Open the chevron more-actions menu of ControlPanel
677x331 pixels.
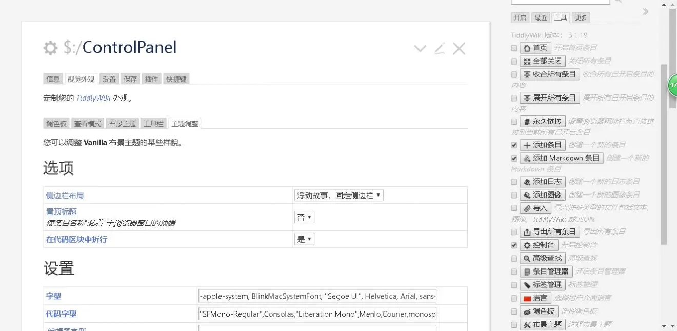pos(420,49)
